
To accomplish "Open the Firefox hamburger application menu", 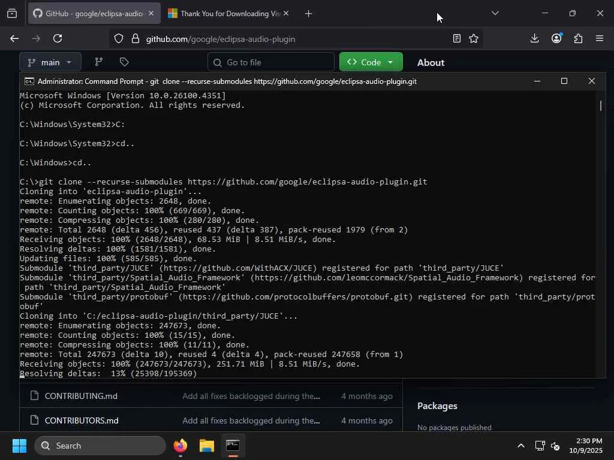I will pos(600,38).
